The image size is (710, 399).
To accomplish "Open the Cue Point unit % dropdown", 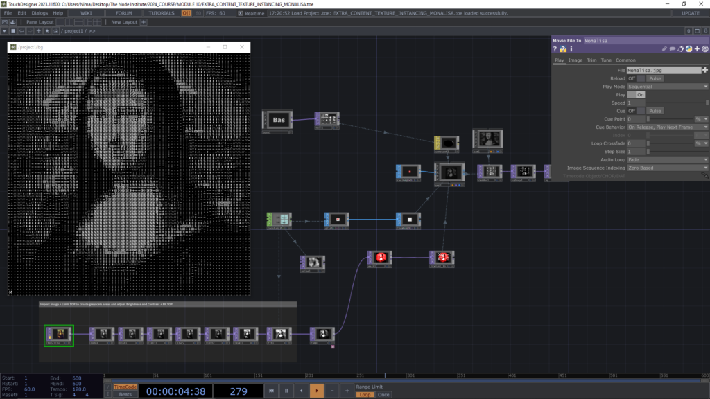I will pyautogui.click(x=702, y=119).
